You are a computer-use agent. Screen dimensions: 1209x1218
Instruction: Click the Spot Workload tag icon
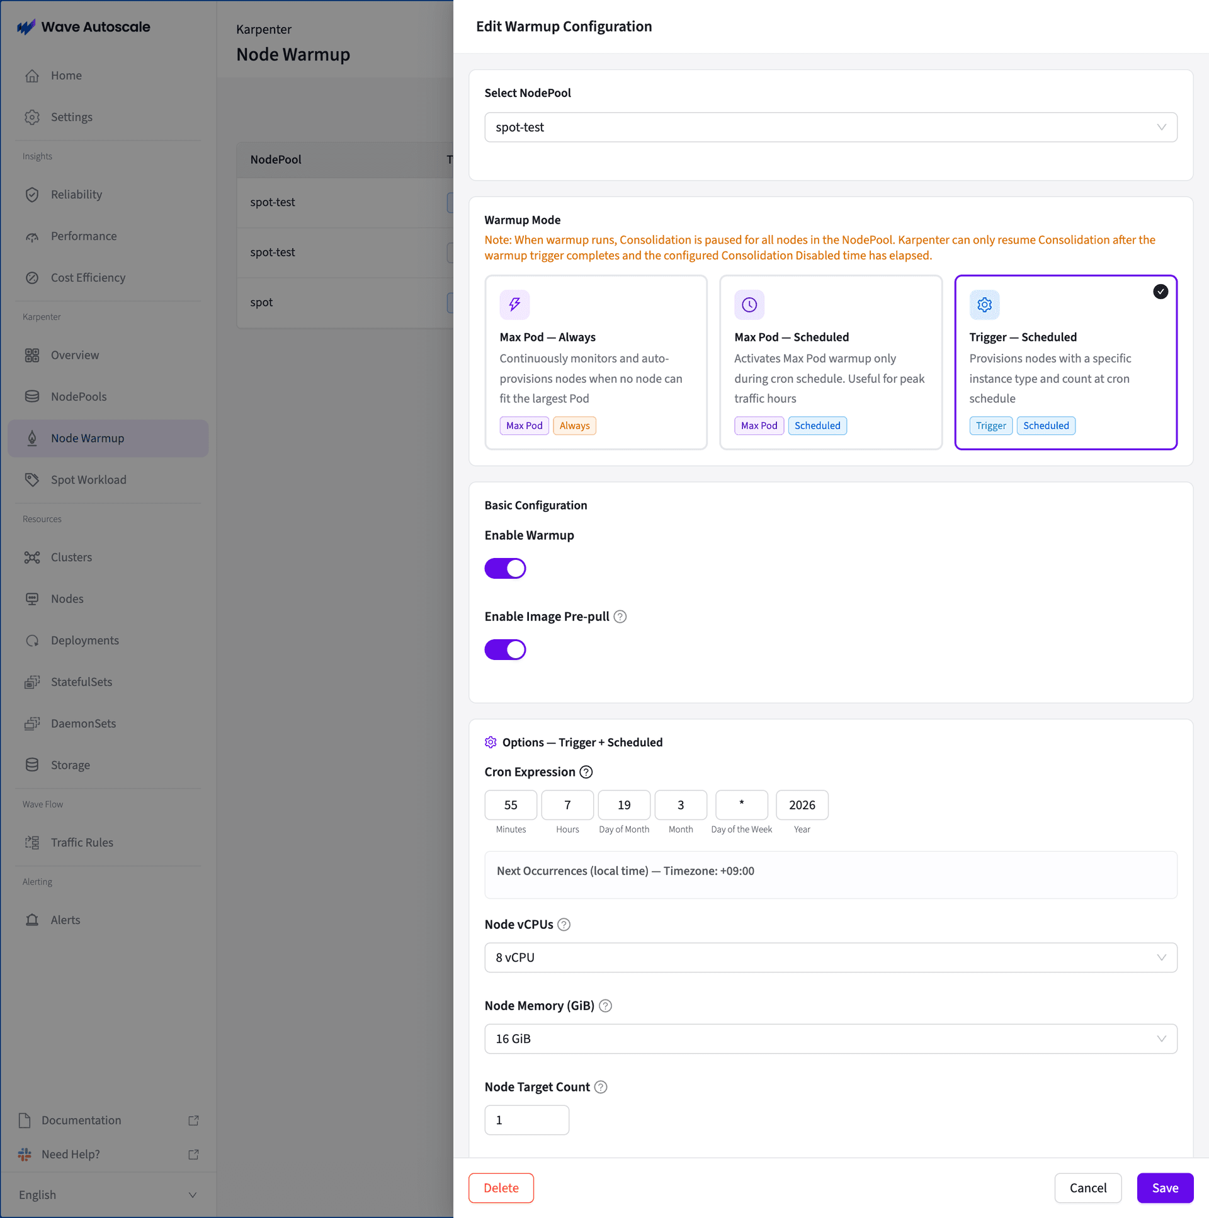click(32, 481)
